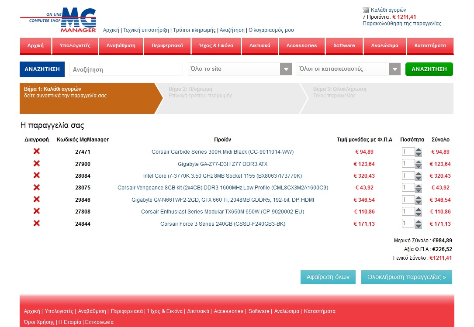
Task: Click the Αφαίρεση όλων button
Action: 328,277
